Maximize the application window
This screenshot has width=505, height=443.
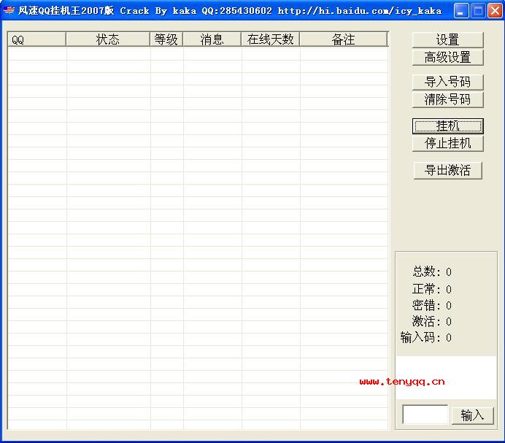pyautogui.click(x=478, y=11)
